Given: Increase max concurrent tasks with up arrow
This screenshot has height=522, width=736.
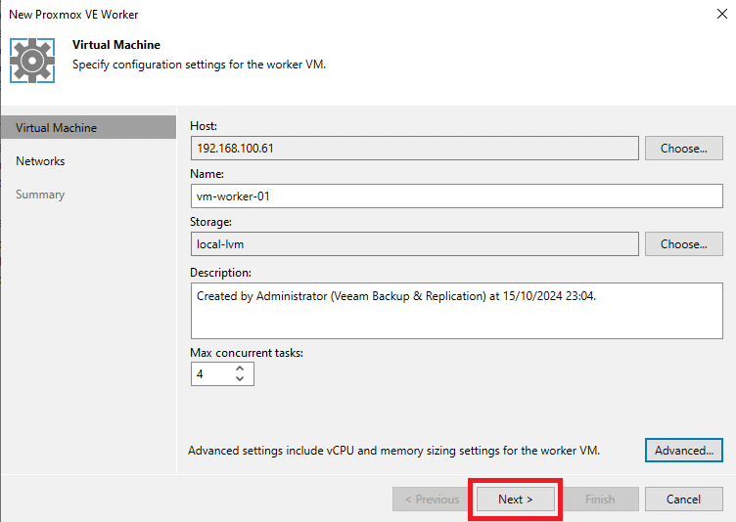Looking at the screenshot, I should pos(240,369).
